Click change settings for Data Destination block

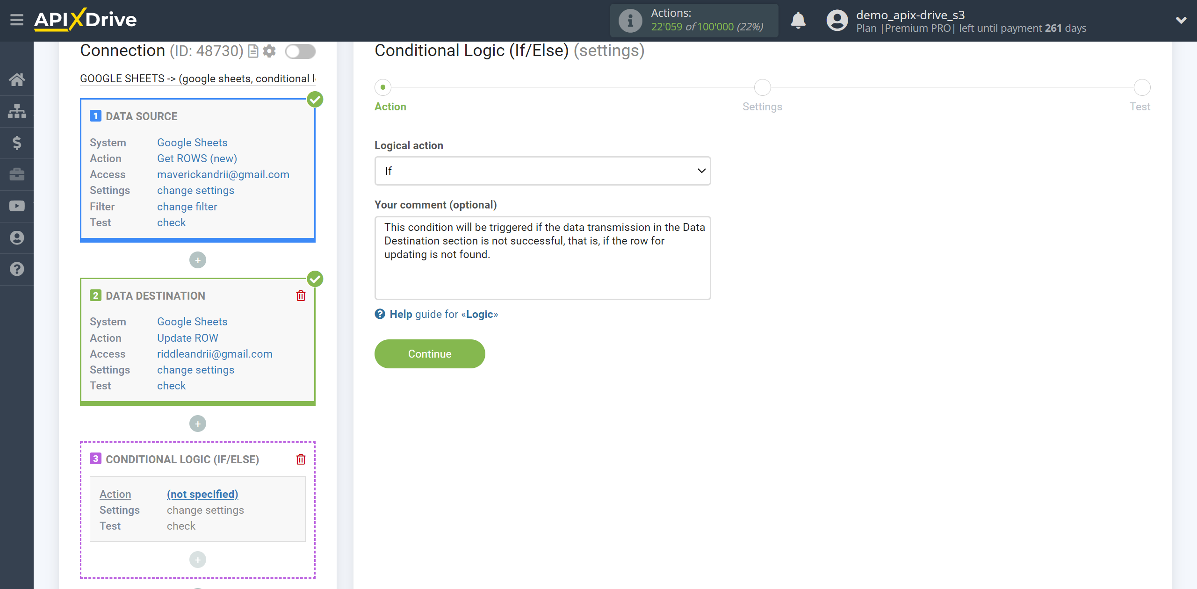[195, 369]
